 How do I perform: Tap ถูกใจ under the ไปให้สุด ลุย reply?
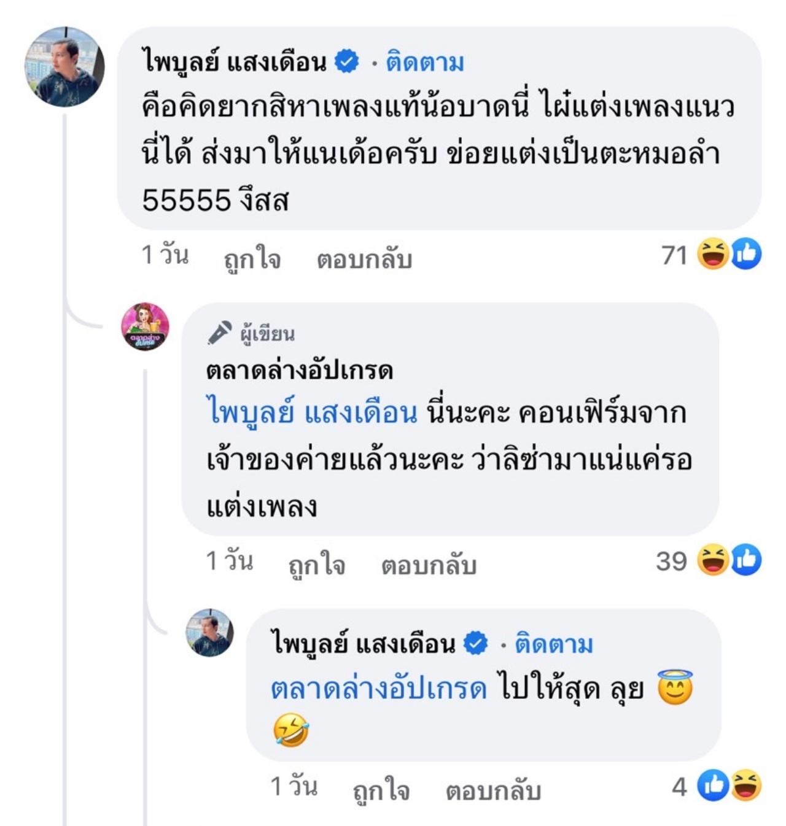(x=381, y=790)
